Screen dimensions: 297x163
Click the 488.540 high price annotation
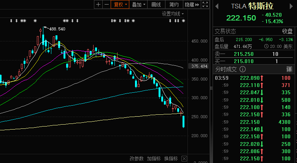pos(57,29)
